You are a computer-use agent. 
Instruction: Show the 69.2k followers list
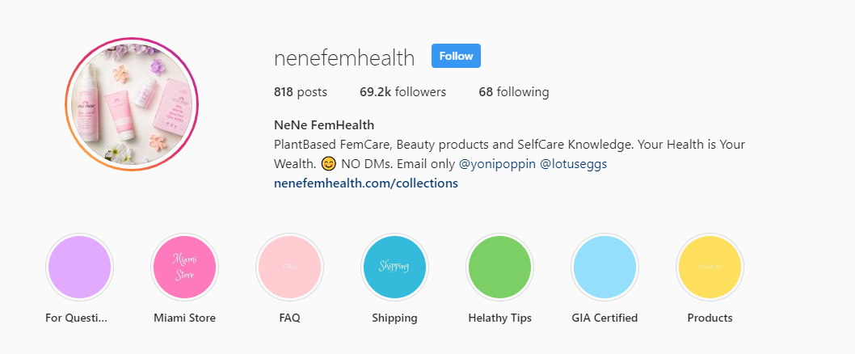(402, 92)
